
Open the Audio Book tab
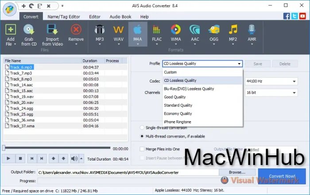120,16
